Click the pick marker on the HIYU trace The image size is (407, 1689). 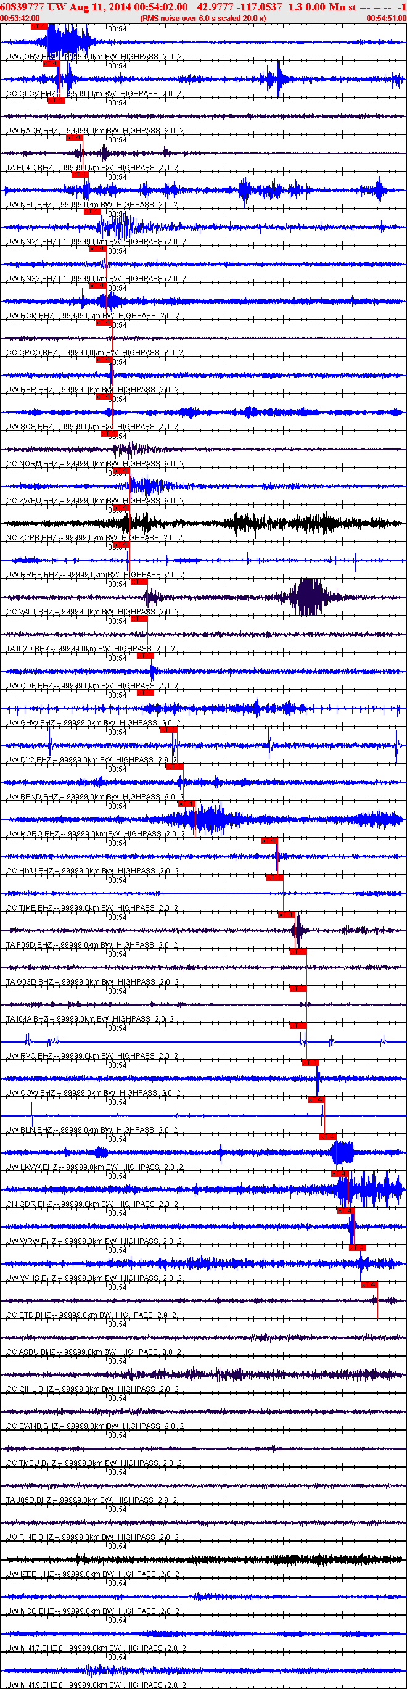(x=269, y=841)
